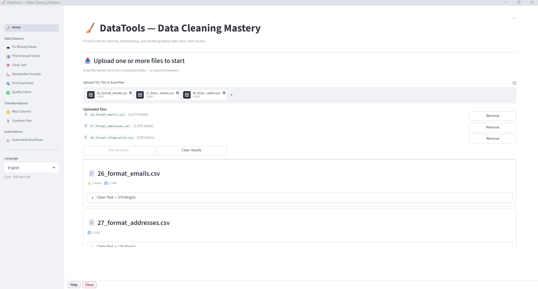Click the Standardize Formats ruler icon

[x=8, y=74]
